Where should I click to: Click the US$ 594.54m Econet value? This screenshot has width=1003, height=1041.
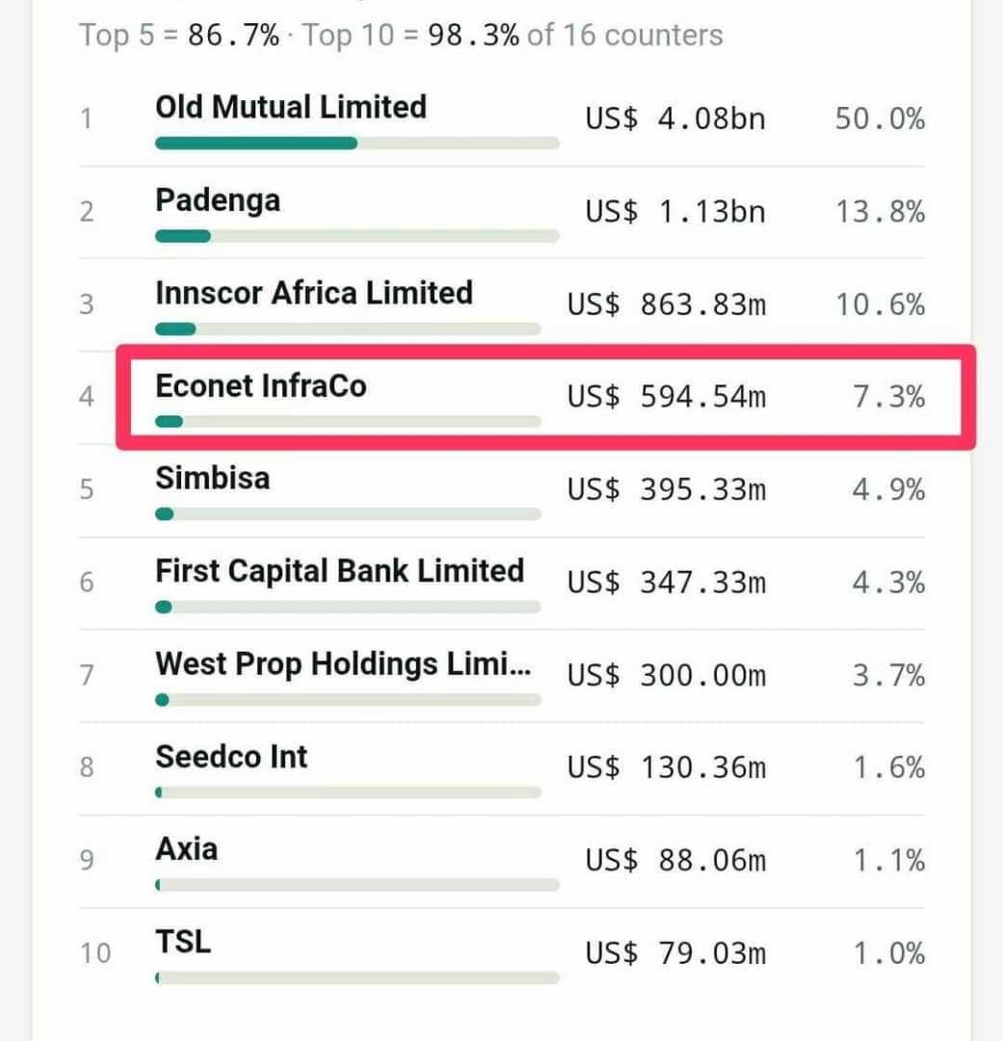tap(667, 397)
